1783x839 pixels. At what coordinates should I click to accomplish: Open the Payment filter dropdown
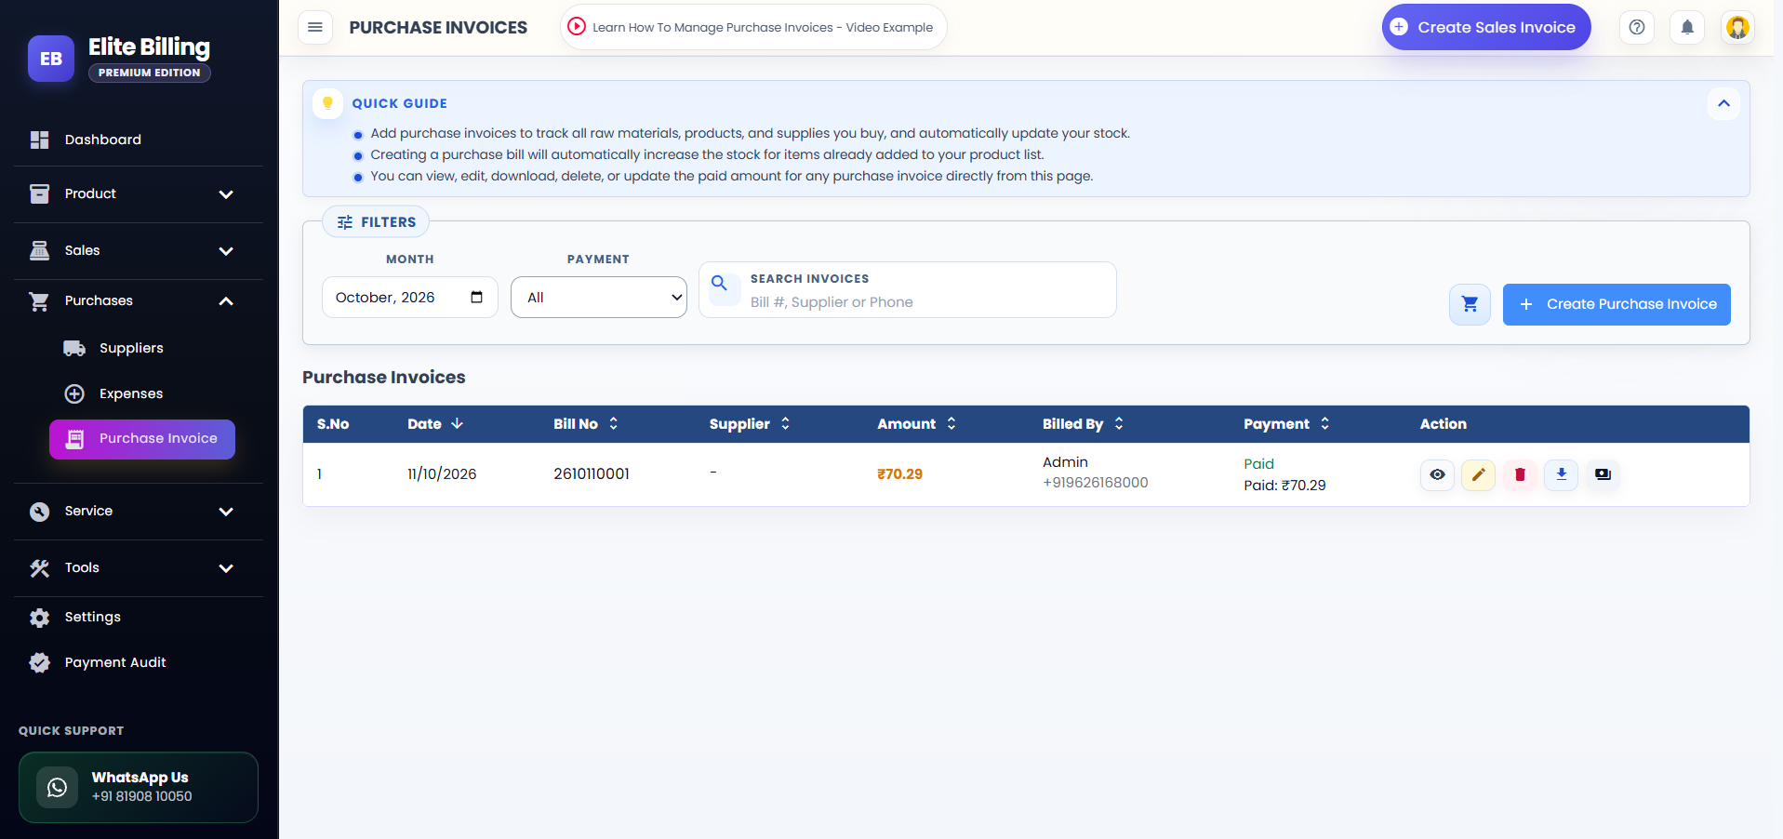coord(599,297)
